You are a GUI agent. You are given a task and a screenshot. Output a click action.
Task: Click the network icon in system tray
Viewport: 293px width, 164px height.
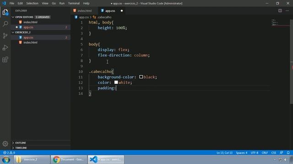tap(280, 160)
